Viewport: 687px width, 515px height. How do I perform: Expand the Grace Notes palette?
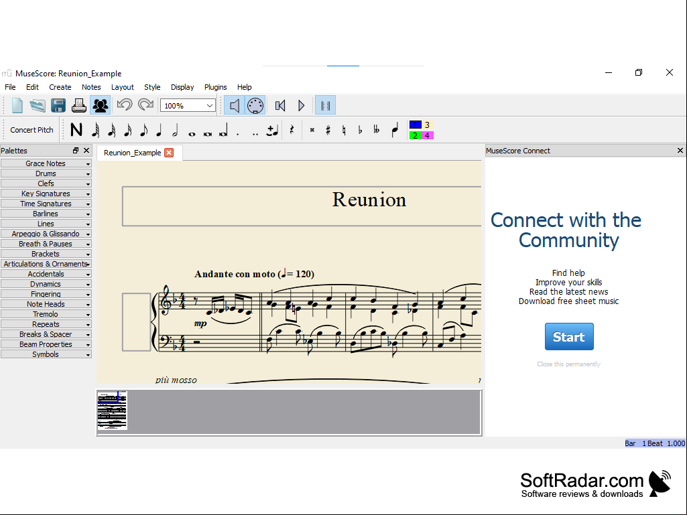[x=46, y=163]
